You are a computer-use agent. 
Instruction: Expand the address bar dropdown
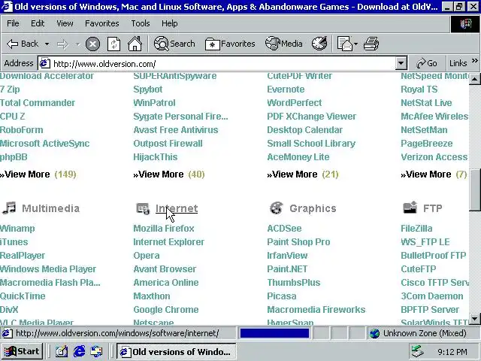(x=401, y=63)
